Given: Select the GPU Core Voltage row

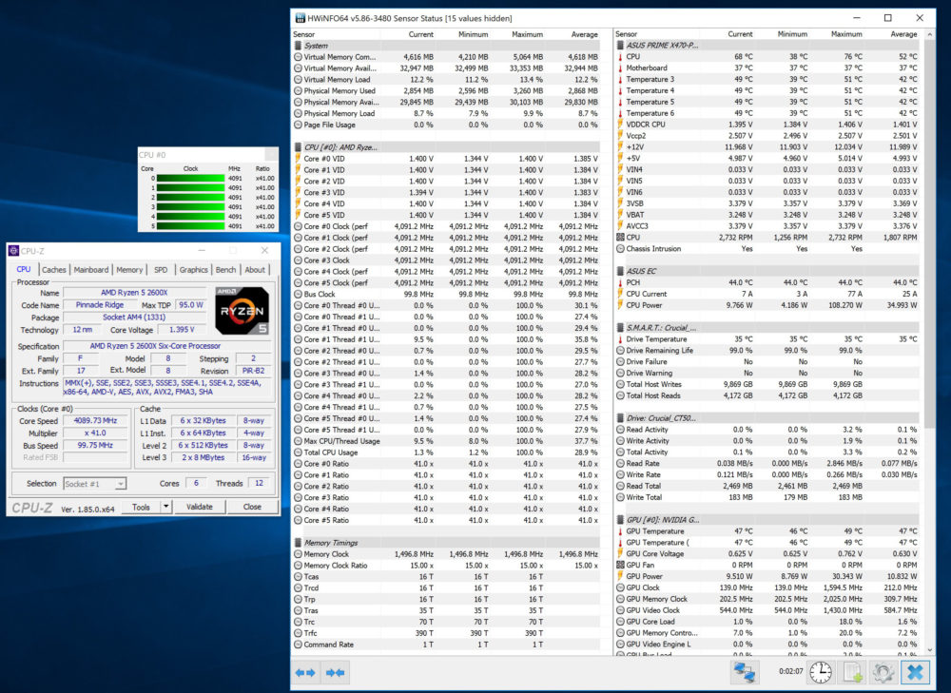Looking at the screenshot, I should (x=768, y=553).
